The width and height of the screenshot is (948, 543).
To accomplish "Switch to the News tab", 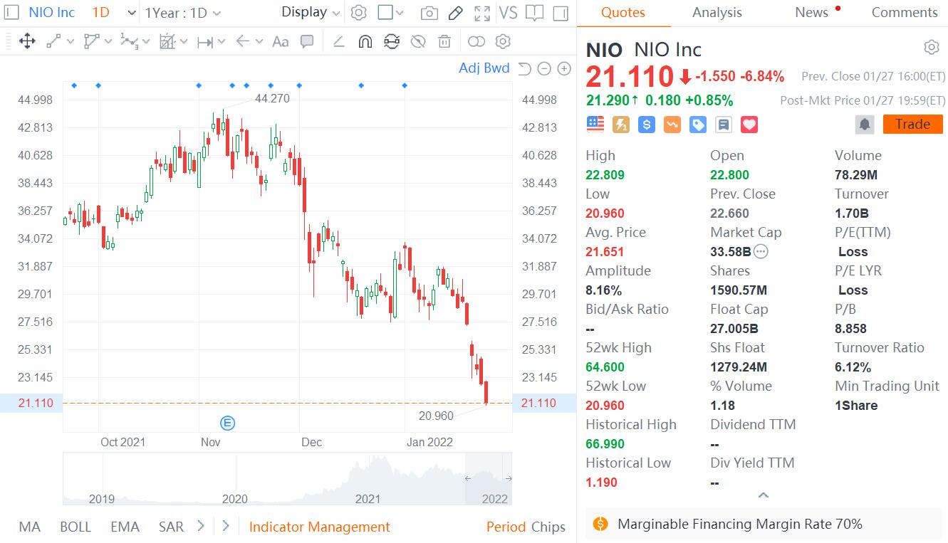I will tap(812, 13).
